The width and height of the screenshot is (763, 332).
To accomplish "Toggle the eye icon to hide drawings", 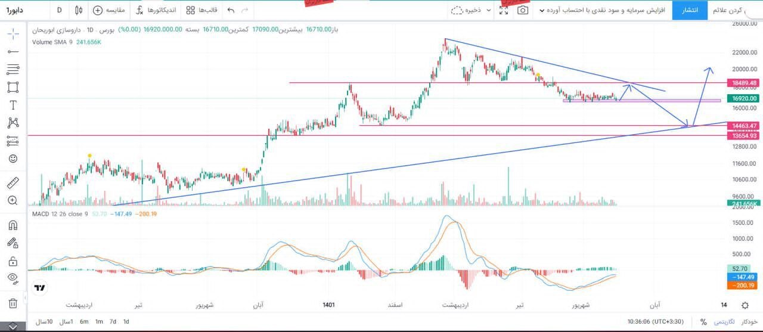I will [13, 278].
